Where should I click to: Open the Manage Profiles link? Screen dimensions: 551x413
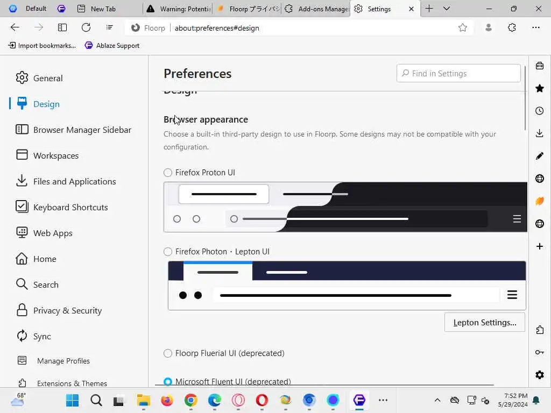(54, 361)
